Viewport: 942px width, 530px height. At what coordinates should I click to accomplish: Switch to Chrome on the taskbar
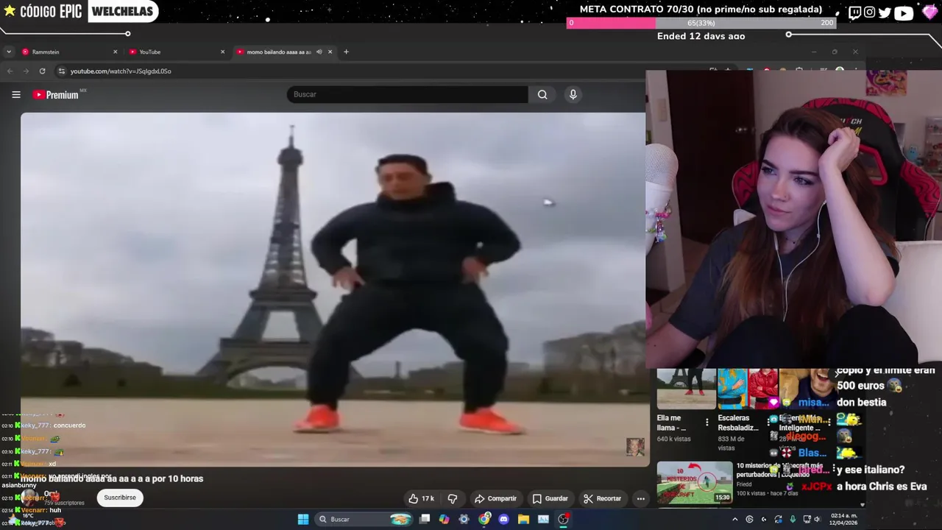coord(484,519)
